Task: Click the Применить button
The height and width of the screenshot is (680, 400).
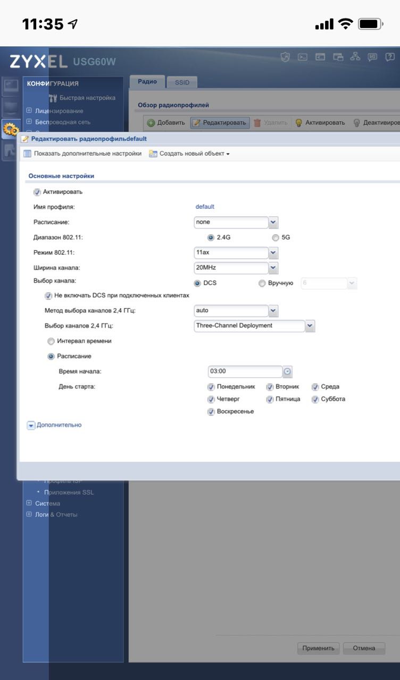Action: pos(319,648)
